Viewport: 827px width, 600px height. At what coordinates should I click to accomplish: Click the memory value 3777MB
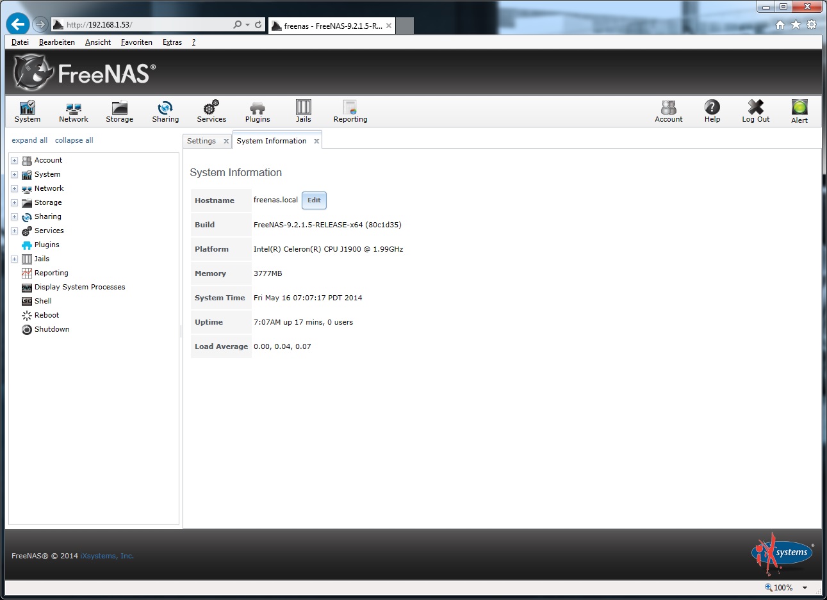(268, 273)
